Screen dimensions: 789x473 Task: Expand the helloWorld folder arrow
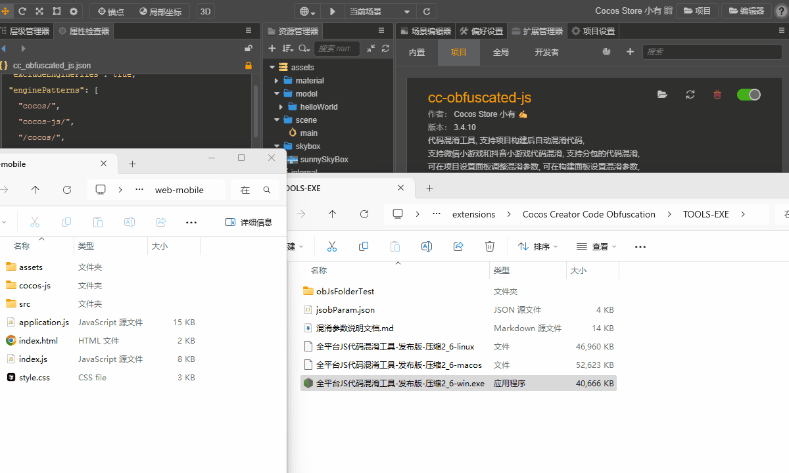[x=282, y=106]
